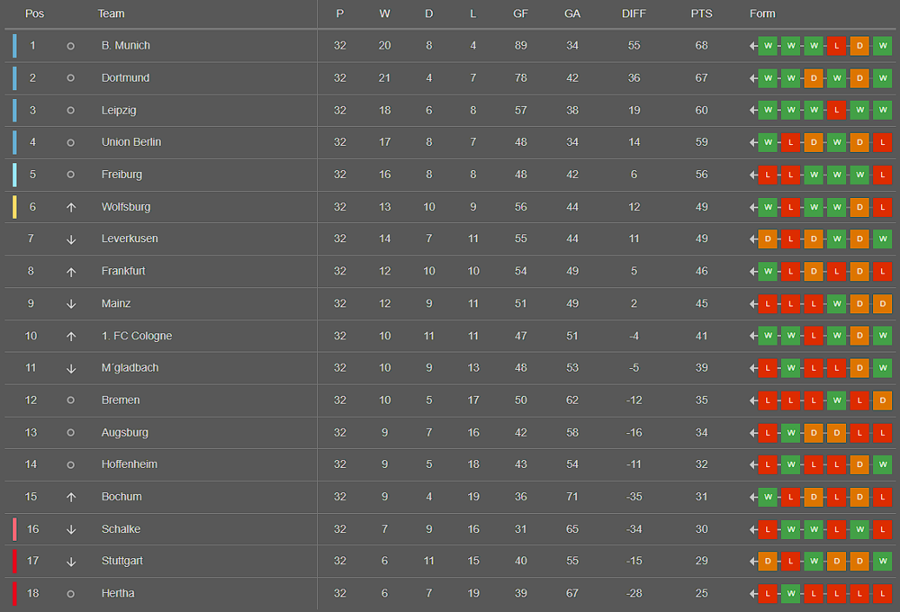The width and height of the screenshot is (900, 612).
Task: Open the Hoffenheim team page
Action: tap(130, 464)
